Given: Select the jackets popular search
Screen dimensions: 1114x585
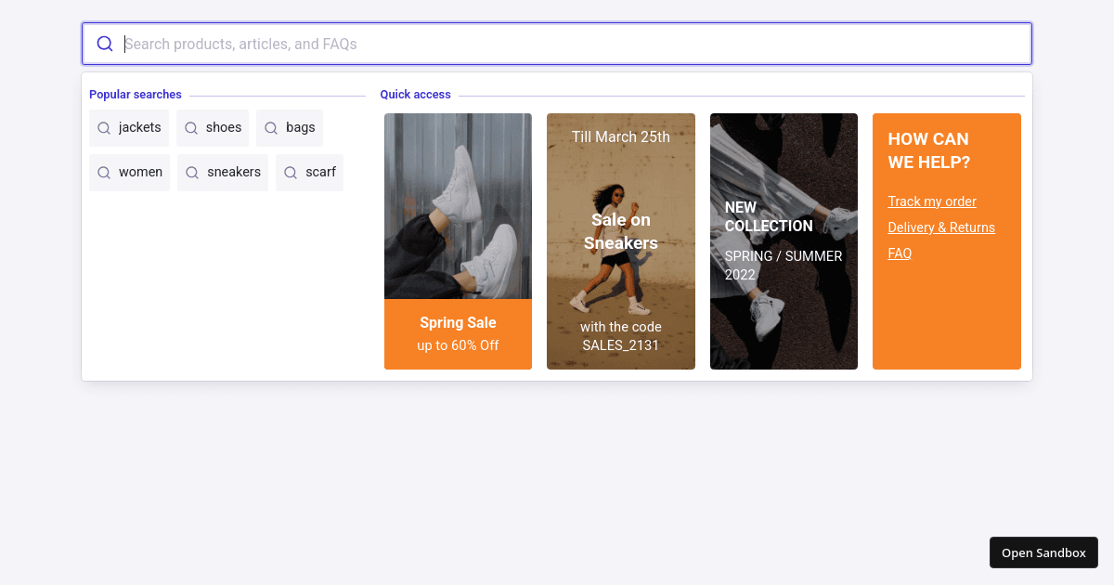Looking at the screenshot, I should (129, 127).
